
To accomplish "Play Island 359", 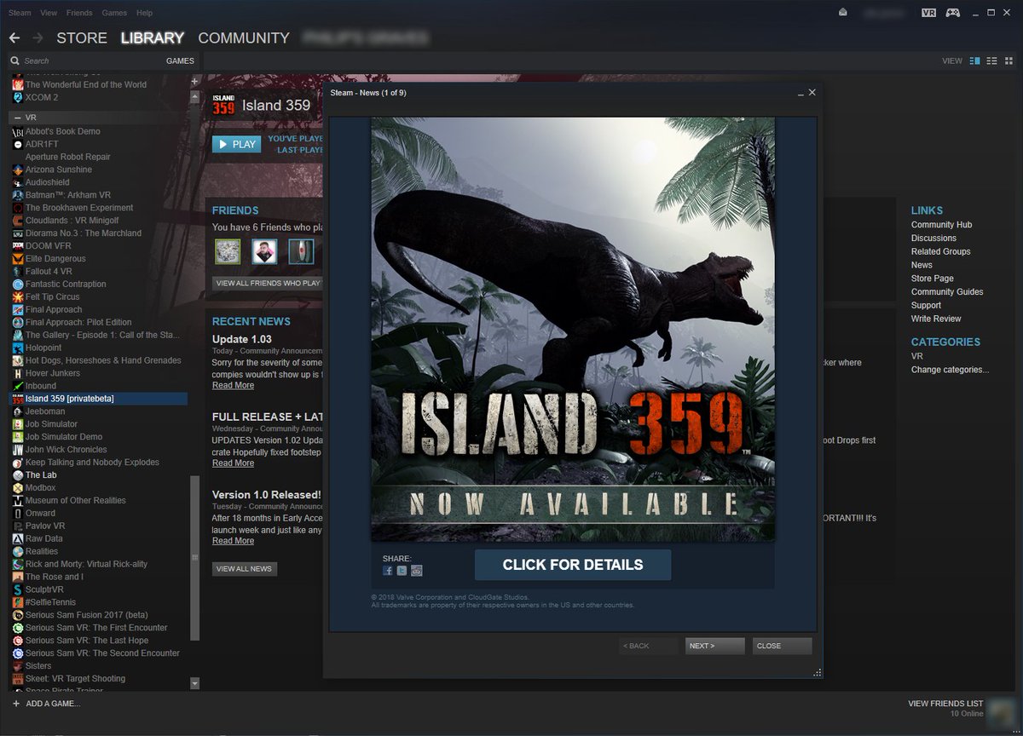I will (x=236, y=144).
